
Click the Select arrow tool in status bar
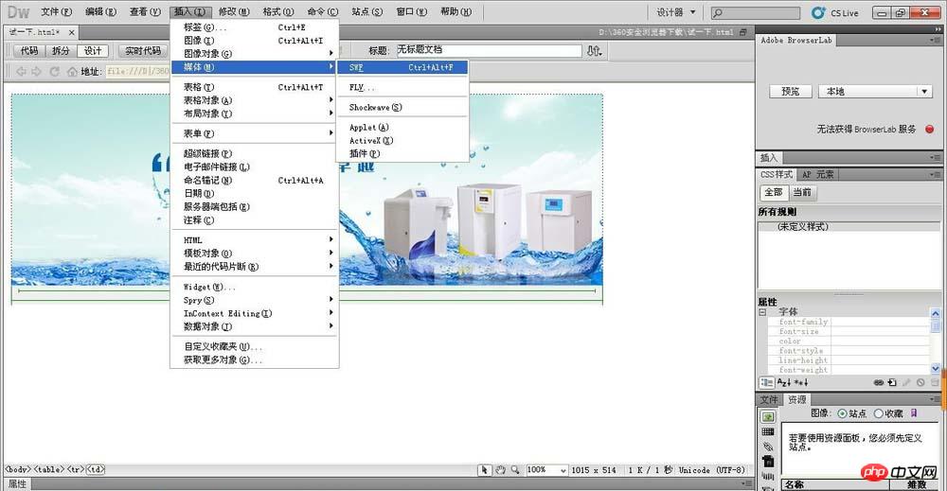484,470
